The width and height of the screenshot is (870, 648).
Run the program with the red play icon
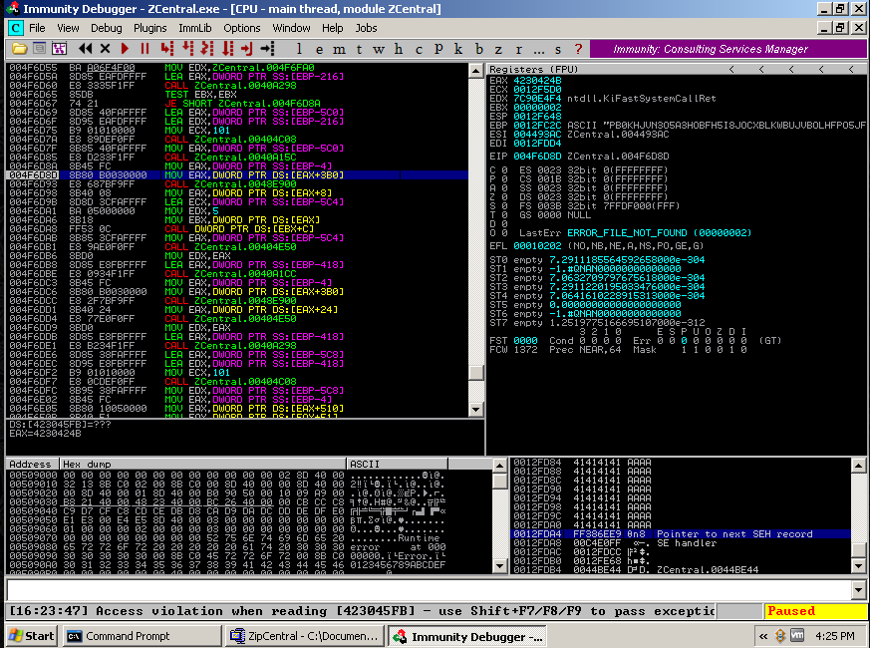126,48
